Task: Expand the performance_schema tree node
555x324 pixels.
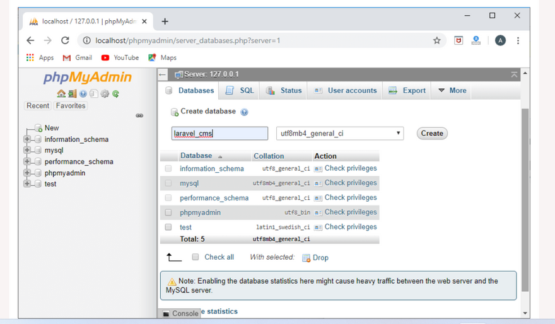Action: (27, 162)
